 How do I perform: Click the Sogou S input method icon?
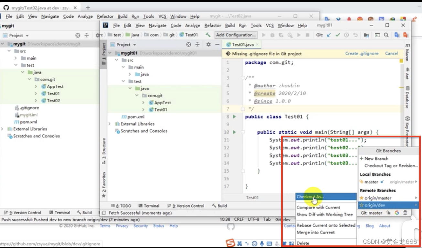pos(230,243)
